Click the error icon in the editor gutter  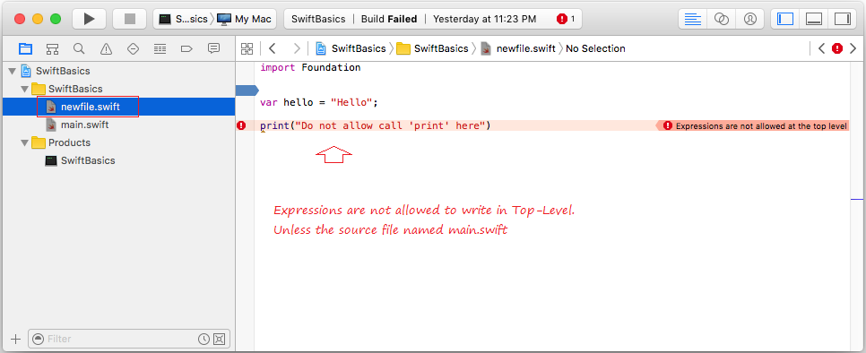click(x=241, y=125)
